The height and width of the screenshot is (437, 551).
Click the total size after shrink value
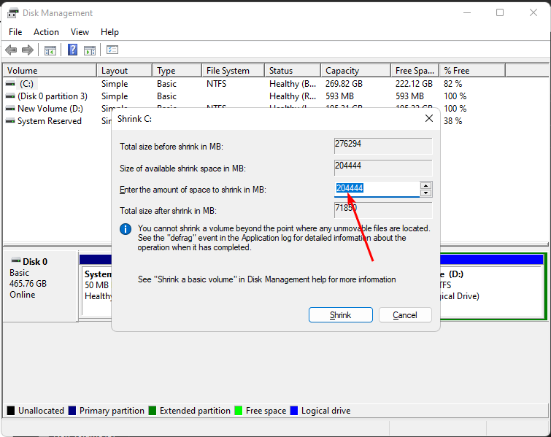pyautogui.click(x=383, y=210)
